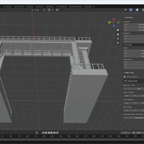This screenshot has width=144, height=144.
Task: Click the zoom magnifier viewport icon
Action: 118,30
